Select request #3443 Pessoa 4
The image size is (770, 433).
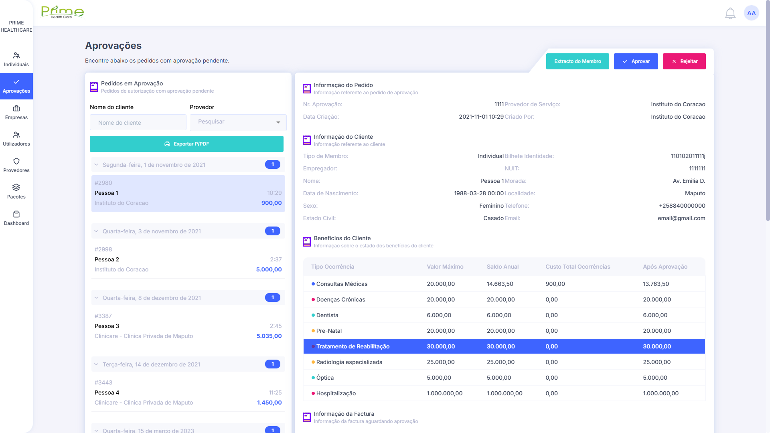pyautogui.click(x=188, y=393)
